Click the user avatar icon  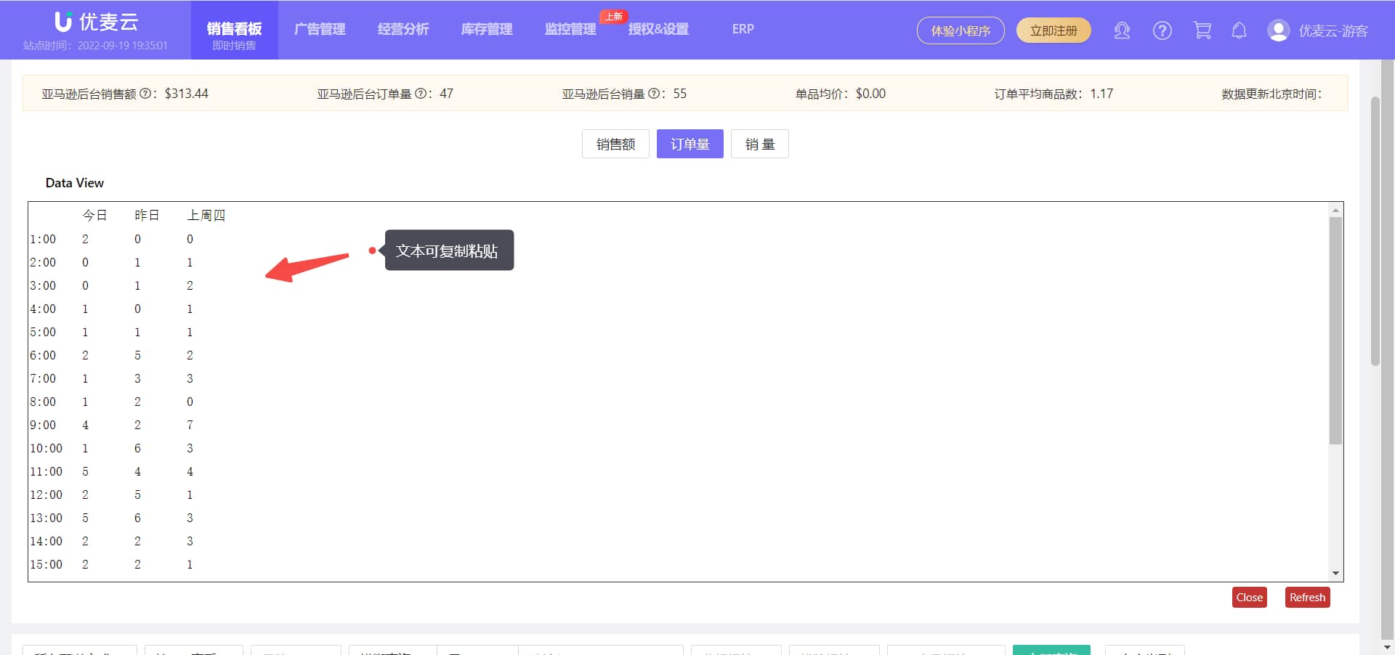[x=1278, y=30]
